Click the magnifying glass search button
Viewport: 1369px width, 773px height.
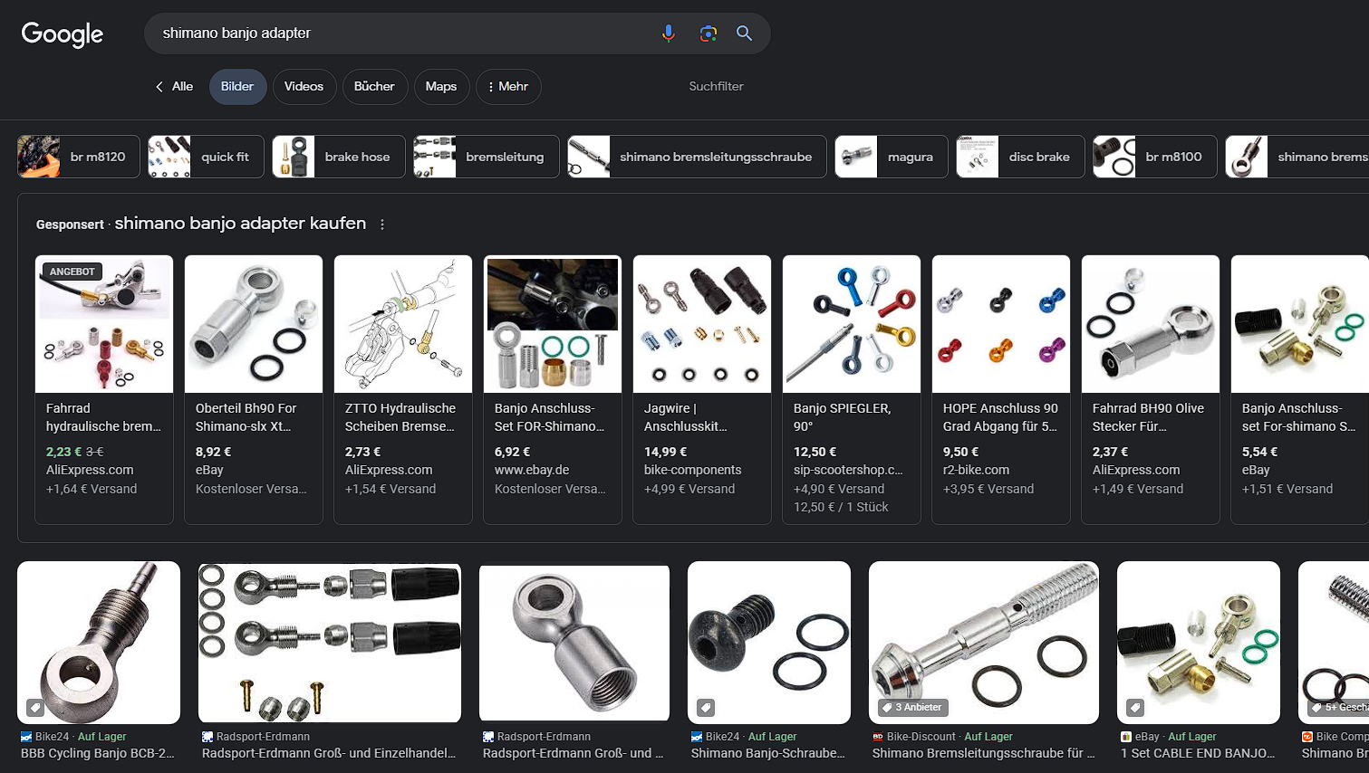pos(744,33)
